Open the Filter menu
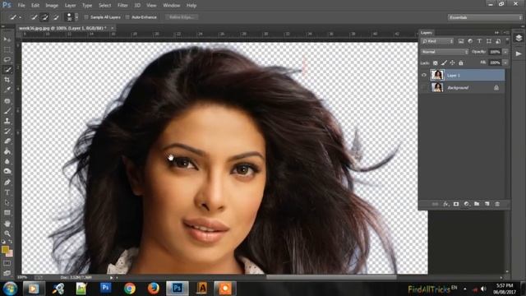The image size is (526, 296). click(x=122, y=6)
